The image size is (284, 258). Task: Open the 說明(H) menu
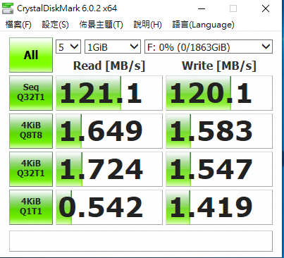point(147,25)
